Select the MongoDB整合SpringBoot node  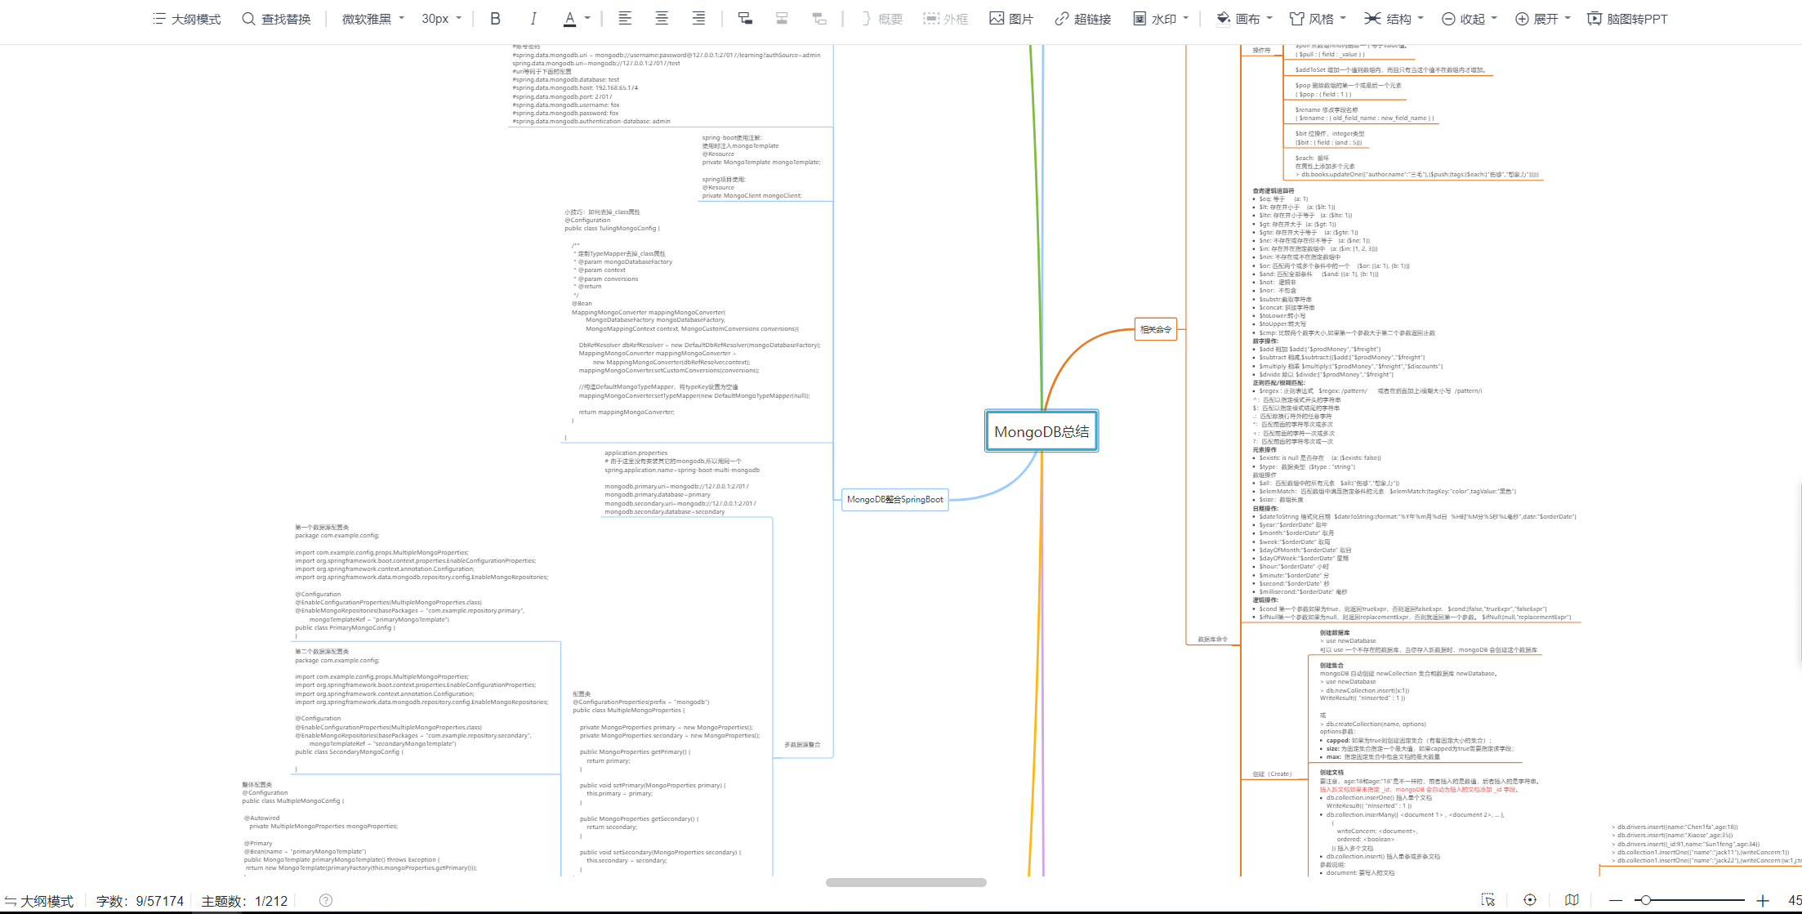click(x=895, y=499)
